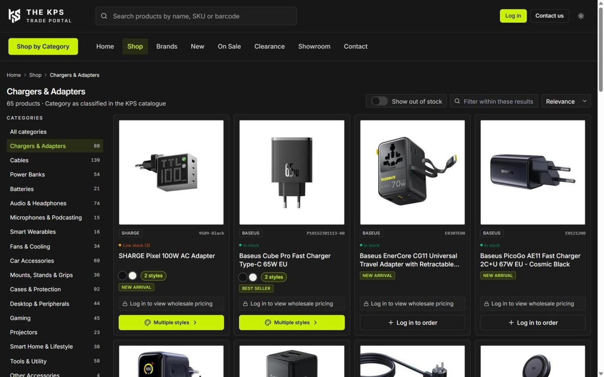Click the Log in button

pyautogui.click(x=513, y=16)
